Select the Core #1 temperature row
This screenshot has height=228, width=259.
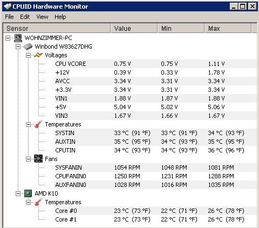tap(155, 219)
